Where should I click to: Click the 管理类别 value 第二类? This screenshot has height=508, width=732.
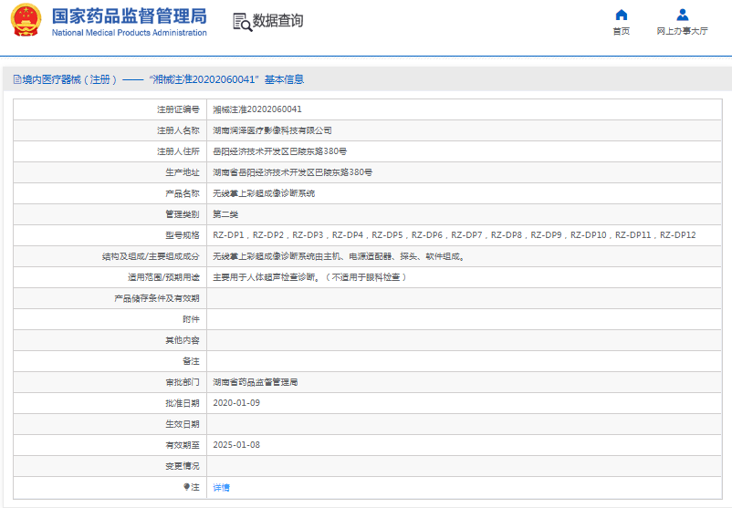225,214
